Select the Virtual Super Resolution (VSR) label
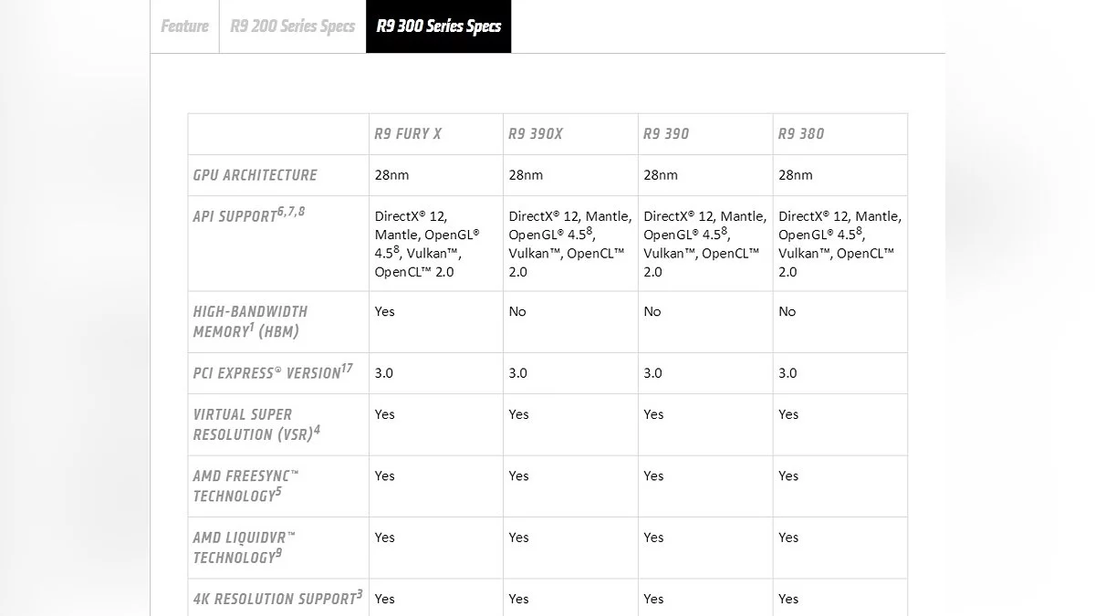This screenshot has width=1095, height=616. 255,424
